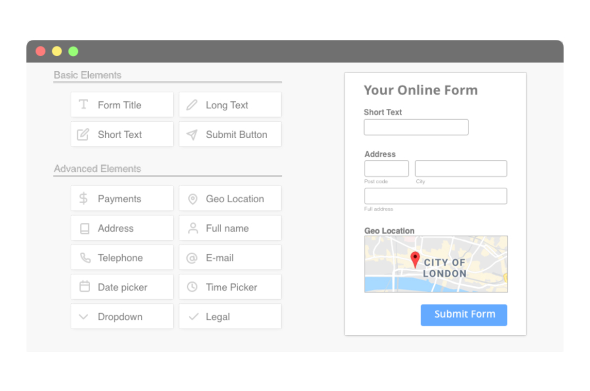
Task: Focus the Short Text input field
Action: tap(416, 127)
